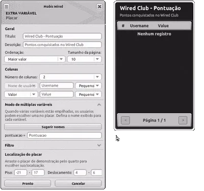Edit the Value column name field

click(57, 94)
